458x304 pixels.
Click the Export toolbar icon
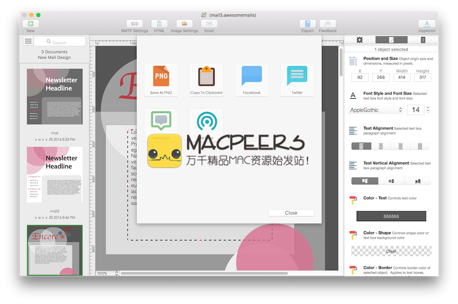(308, 24)
